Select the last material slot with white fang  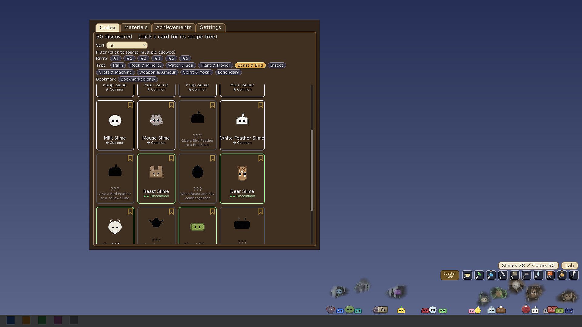574,275
